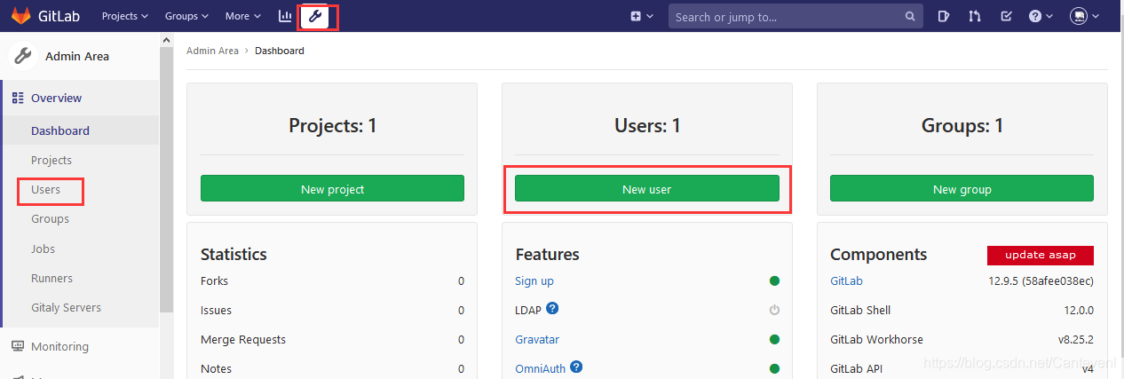This screenshot has height=379, width=1124.
Task: Click the Overview grid icon
Action: 18,98
